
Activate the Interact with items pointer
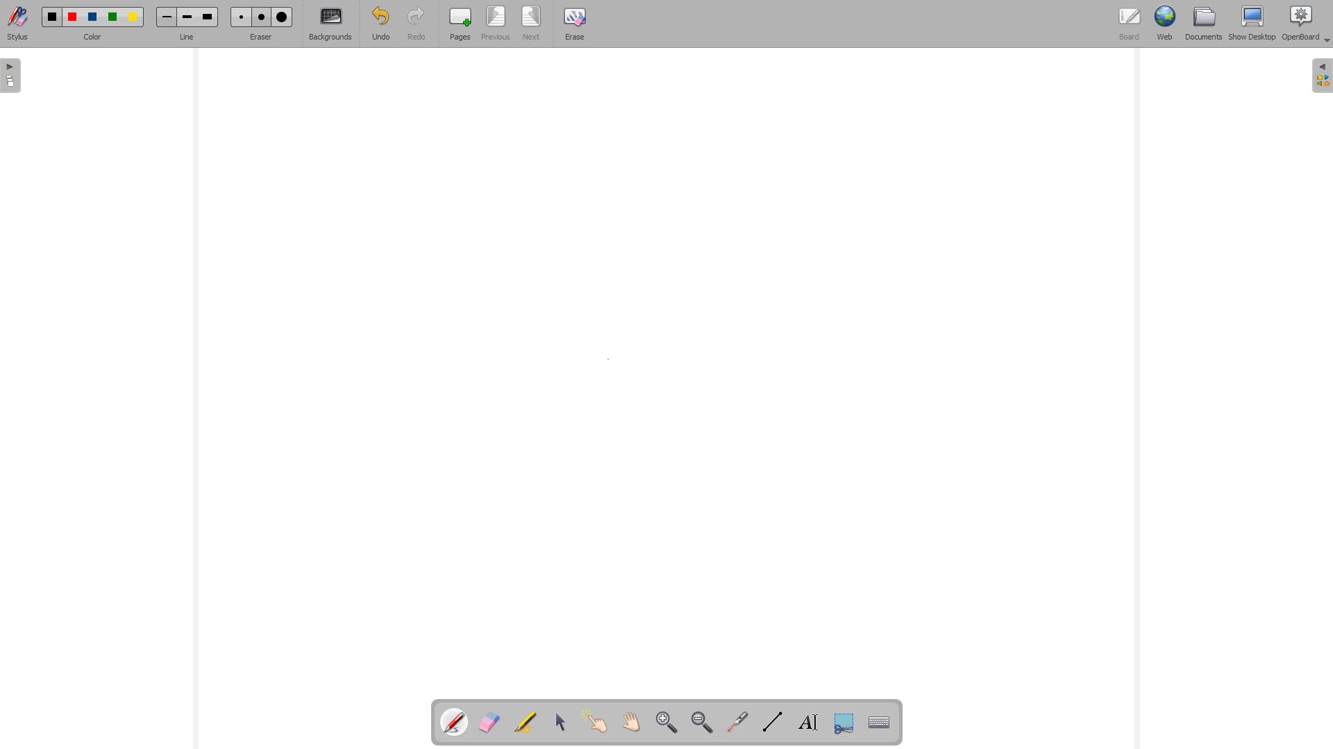(x=595, y=722)
